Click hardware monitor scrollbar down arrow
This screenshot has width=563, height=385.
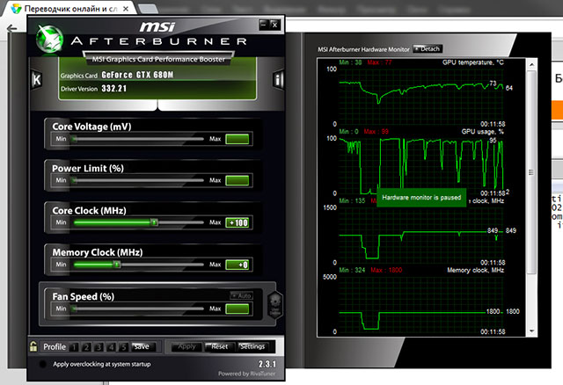tap(531, 331)
